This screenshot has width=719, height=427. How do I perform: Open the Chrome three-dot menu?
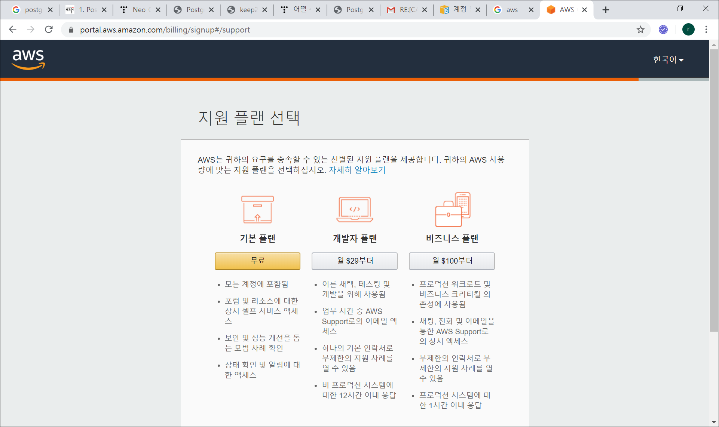click(x=706, y=30)
